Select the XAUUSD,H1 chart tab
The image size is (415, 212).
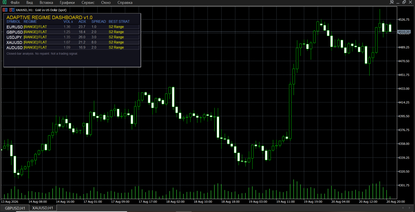(x=43, y=208)
